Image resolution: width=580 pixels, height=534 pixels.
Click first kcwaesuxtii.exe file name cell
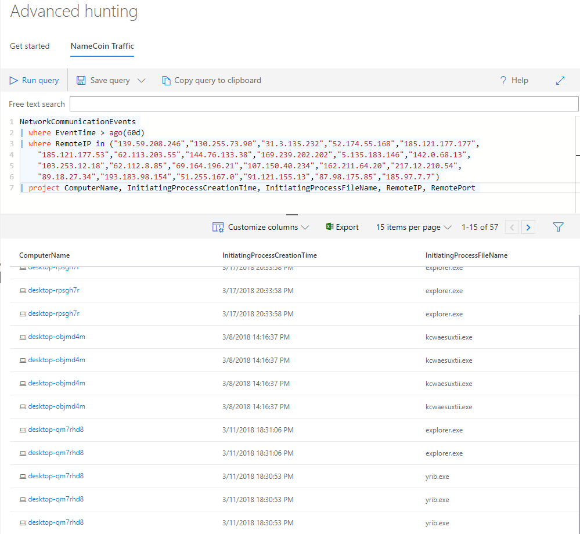click(449, 337)
